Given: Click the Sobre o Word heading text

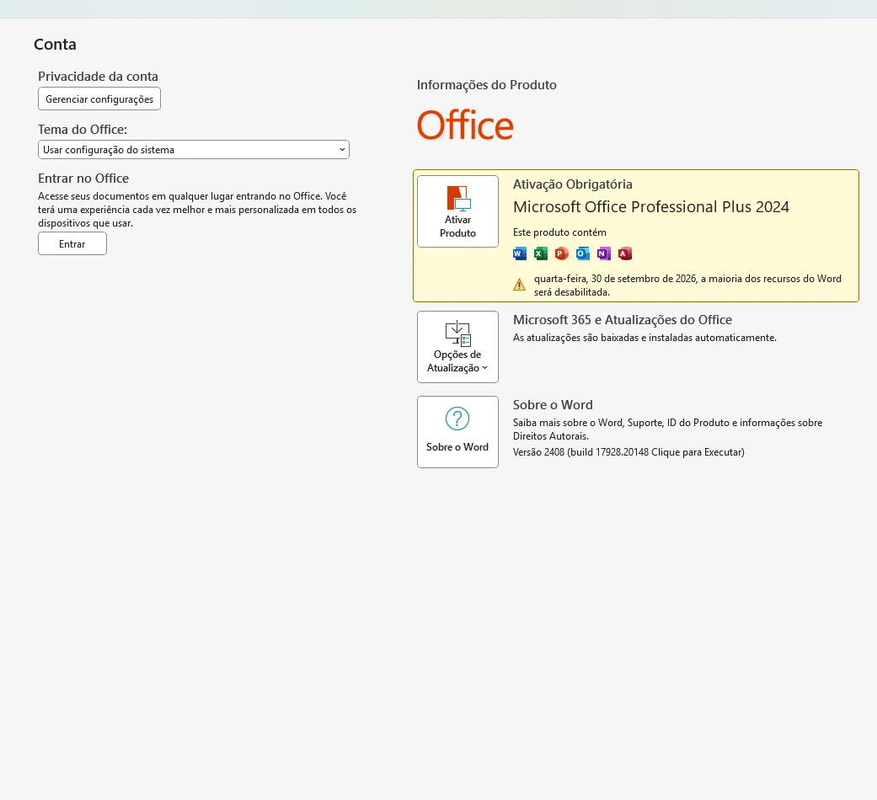Looking at the screenshot, I should coord(553,405).
